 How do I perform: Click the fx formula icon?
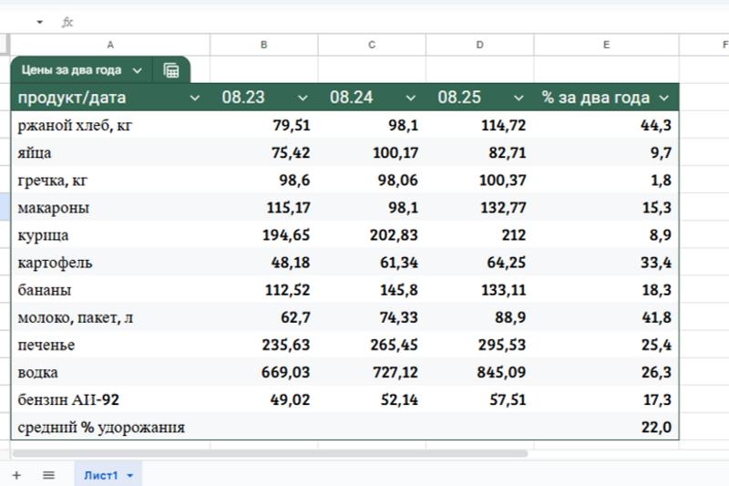pyautogui.click(x=67, y=22)
